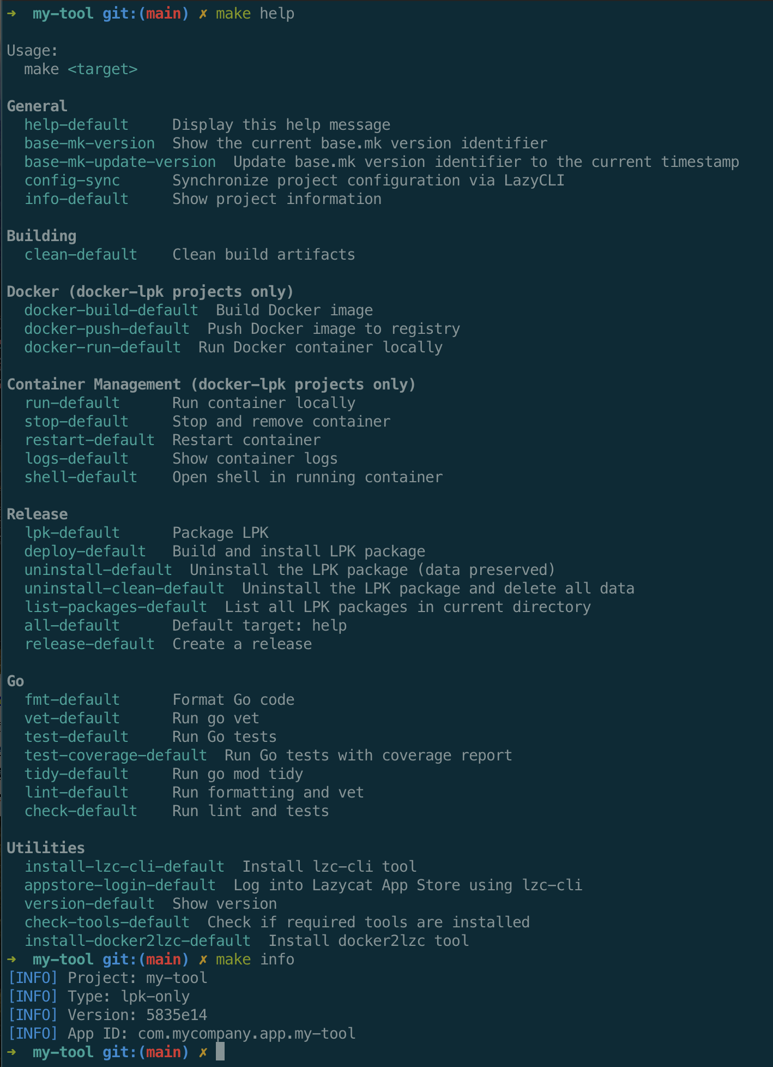
Task: Click the check-tools-default target
Action: click(x=107, y=922)
